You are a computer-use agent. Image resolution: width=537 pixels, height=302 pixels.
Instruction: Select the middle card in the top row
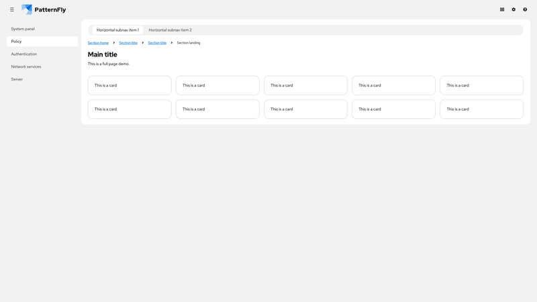tap(305, 85)
